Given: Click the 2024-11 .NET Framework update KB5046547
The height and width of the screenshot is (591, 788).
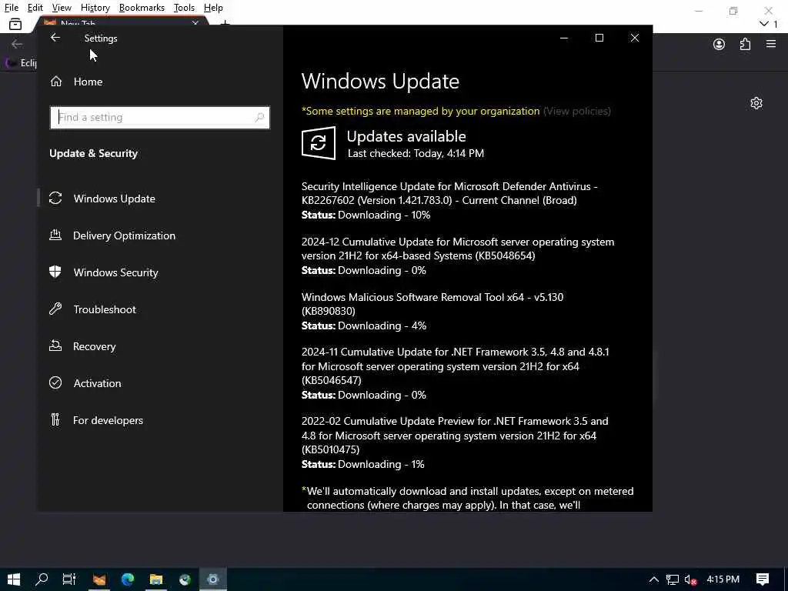Looking at the screenshot, I should click(x=455, y=366).
